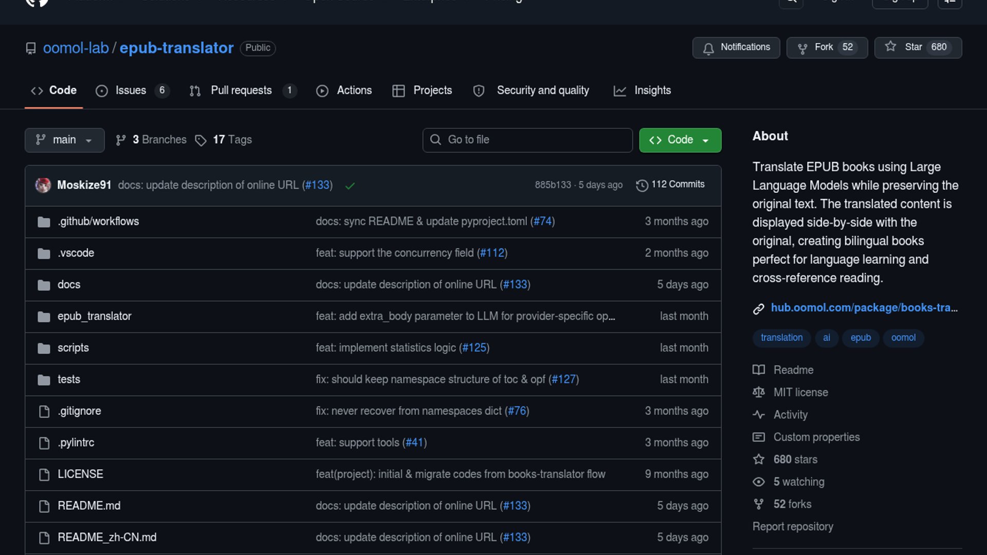987x555 pixels.
Task: Click the Fork repository icon
Action: pos(802,48)
